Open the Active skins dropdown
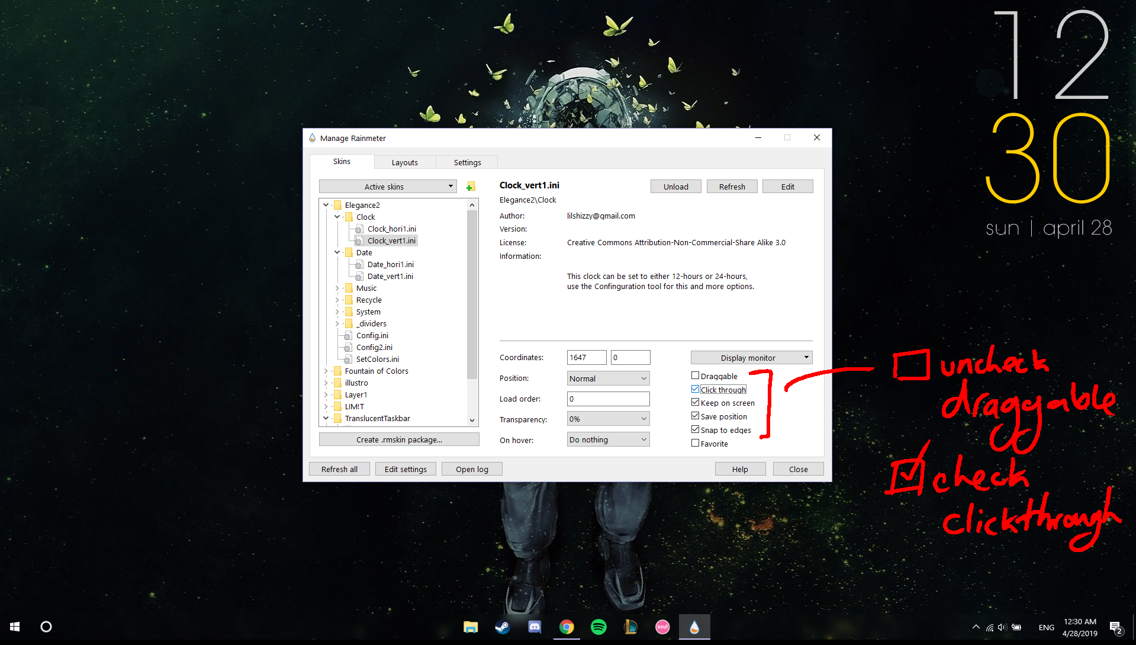 click(x=388, y=187)
